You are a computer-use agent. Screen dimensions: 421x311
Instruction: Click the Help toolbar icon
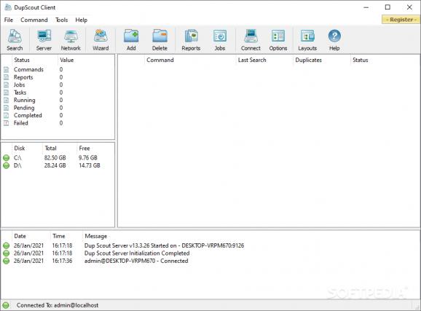[334, 40]
